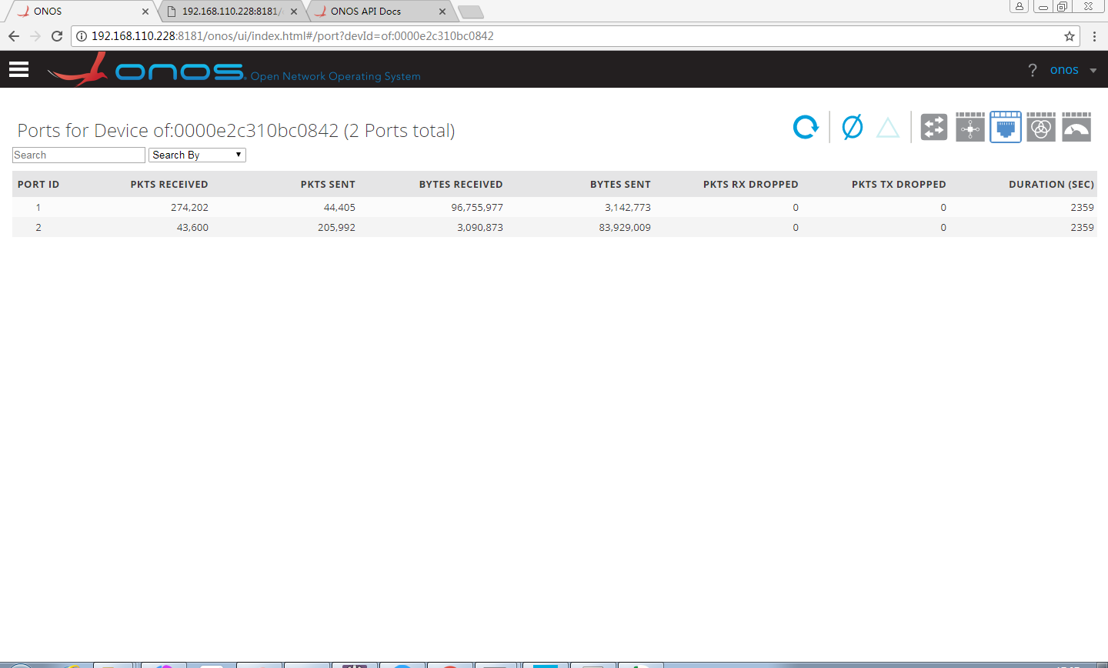Close the ONOS API Docs tab

442,12
